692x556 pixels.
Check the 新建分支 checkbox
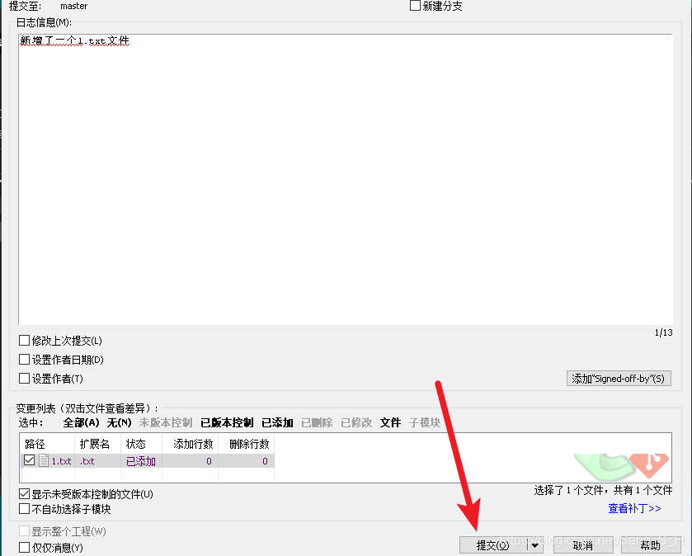(x=414, y=5)
